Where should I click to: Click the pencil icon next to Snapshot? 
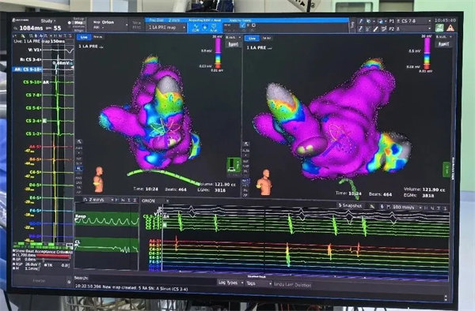[x=372, y=207]
